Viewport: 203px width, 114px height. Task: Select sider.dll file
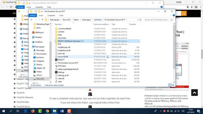tap(61, 79)
